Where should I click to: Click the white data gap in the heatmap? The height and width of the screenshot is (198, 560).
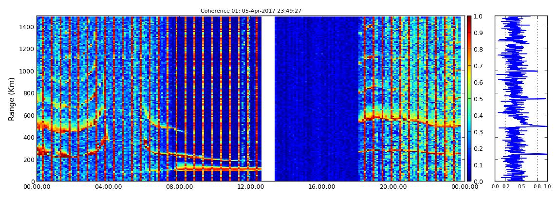click(268, 98)
